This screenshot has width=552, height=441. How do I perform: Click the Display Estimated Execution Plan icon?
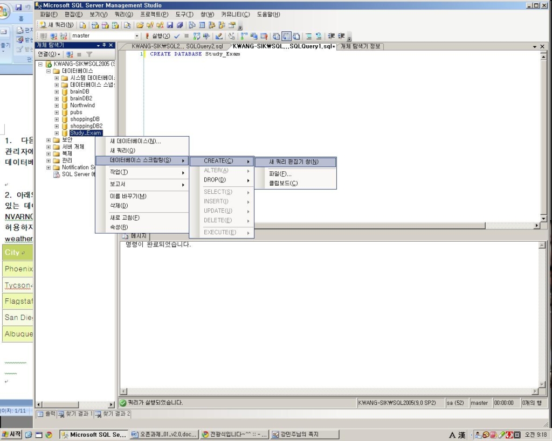tap(196, 36)
